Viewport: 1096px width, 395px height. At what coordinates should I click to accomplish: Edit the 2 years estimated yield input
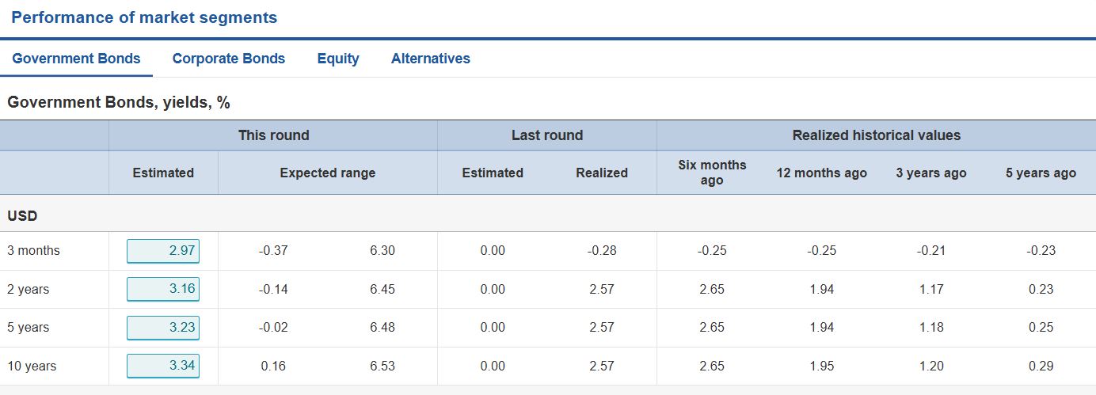(163, 289)
